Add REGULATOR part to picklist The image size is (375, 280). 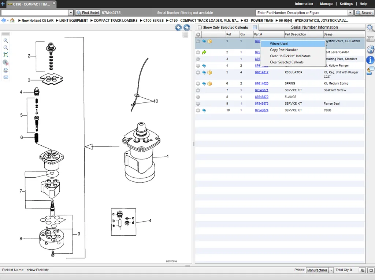[198, 72]
